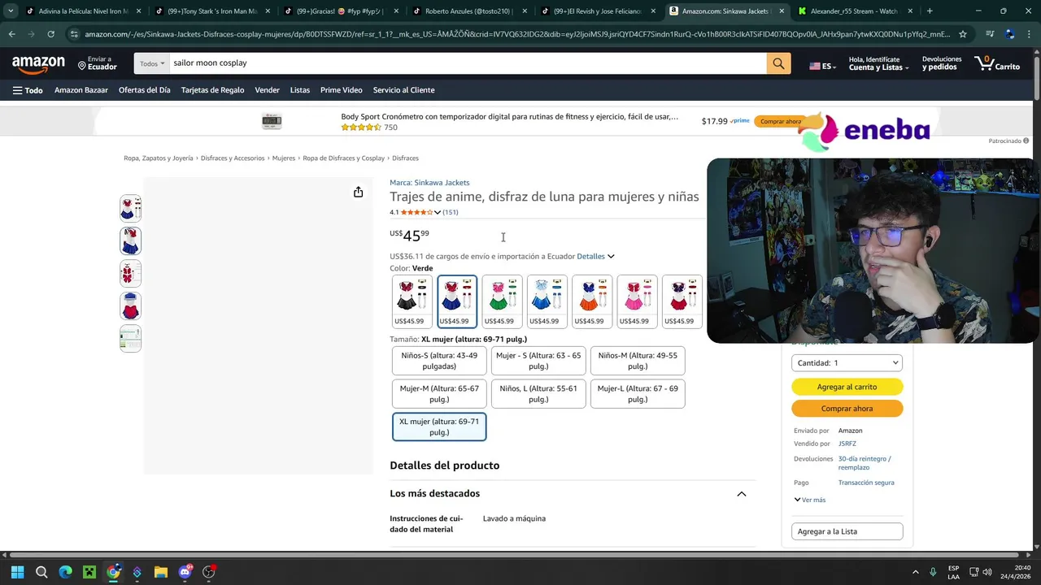Reload the page with browser refresh icon

click(50, 34)
